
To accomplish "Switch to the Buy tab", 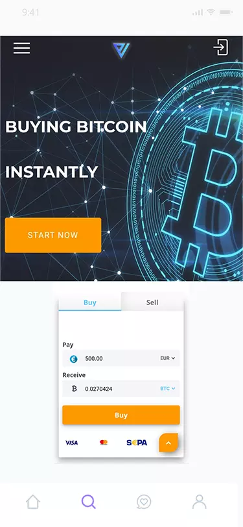I will point(90,302).
